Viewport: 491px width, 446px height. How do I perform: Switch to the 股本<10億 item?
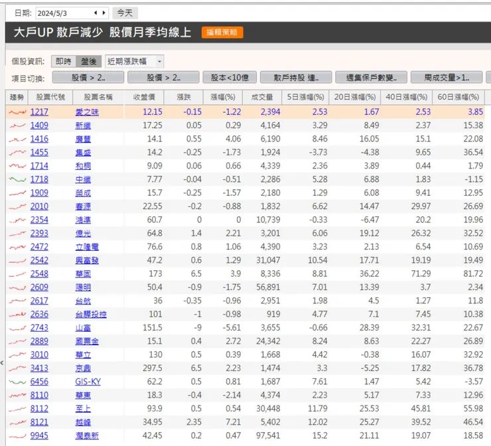(230, 78)
